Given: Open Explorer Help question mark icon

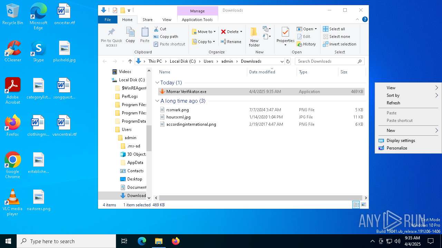Looking at the screenshot, I should [365, 20].
